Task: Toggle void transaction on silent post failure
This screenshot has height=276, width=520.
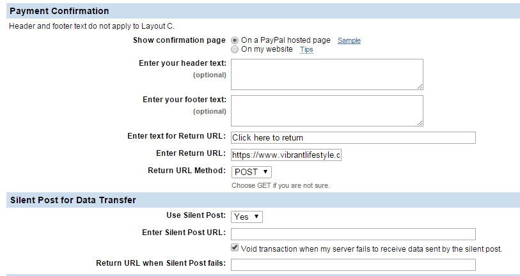Action: pos(235,248)
